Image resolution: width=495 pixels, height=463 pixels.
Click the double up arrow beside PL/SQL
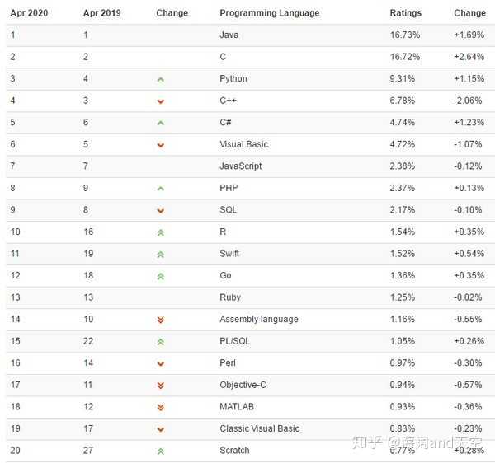[160, 341]
